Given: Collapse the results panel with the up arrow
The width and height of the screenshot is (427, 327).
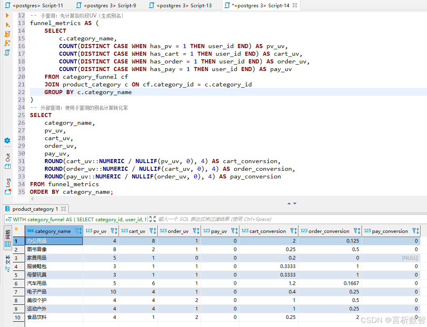Looking at the screenshot, I should (289, 203).
